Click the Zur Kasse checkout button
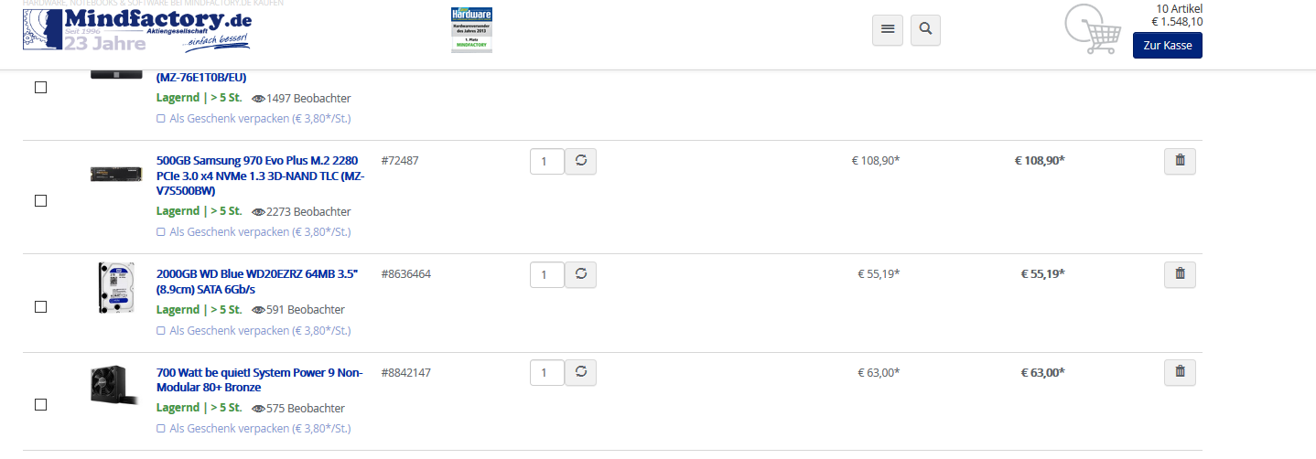The width and height of the screenshot is (1316, 459). 1167,46
